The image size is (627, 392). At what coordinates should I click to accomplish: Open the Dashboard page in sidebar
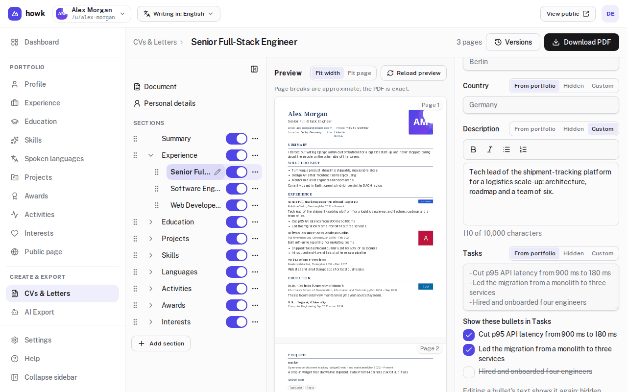(x=62, y=42)
